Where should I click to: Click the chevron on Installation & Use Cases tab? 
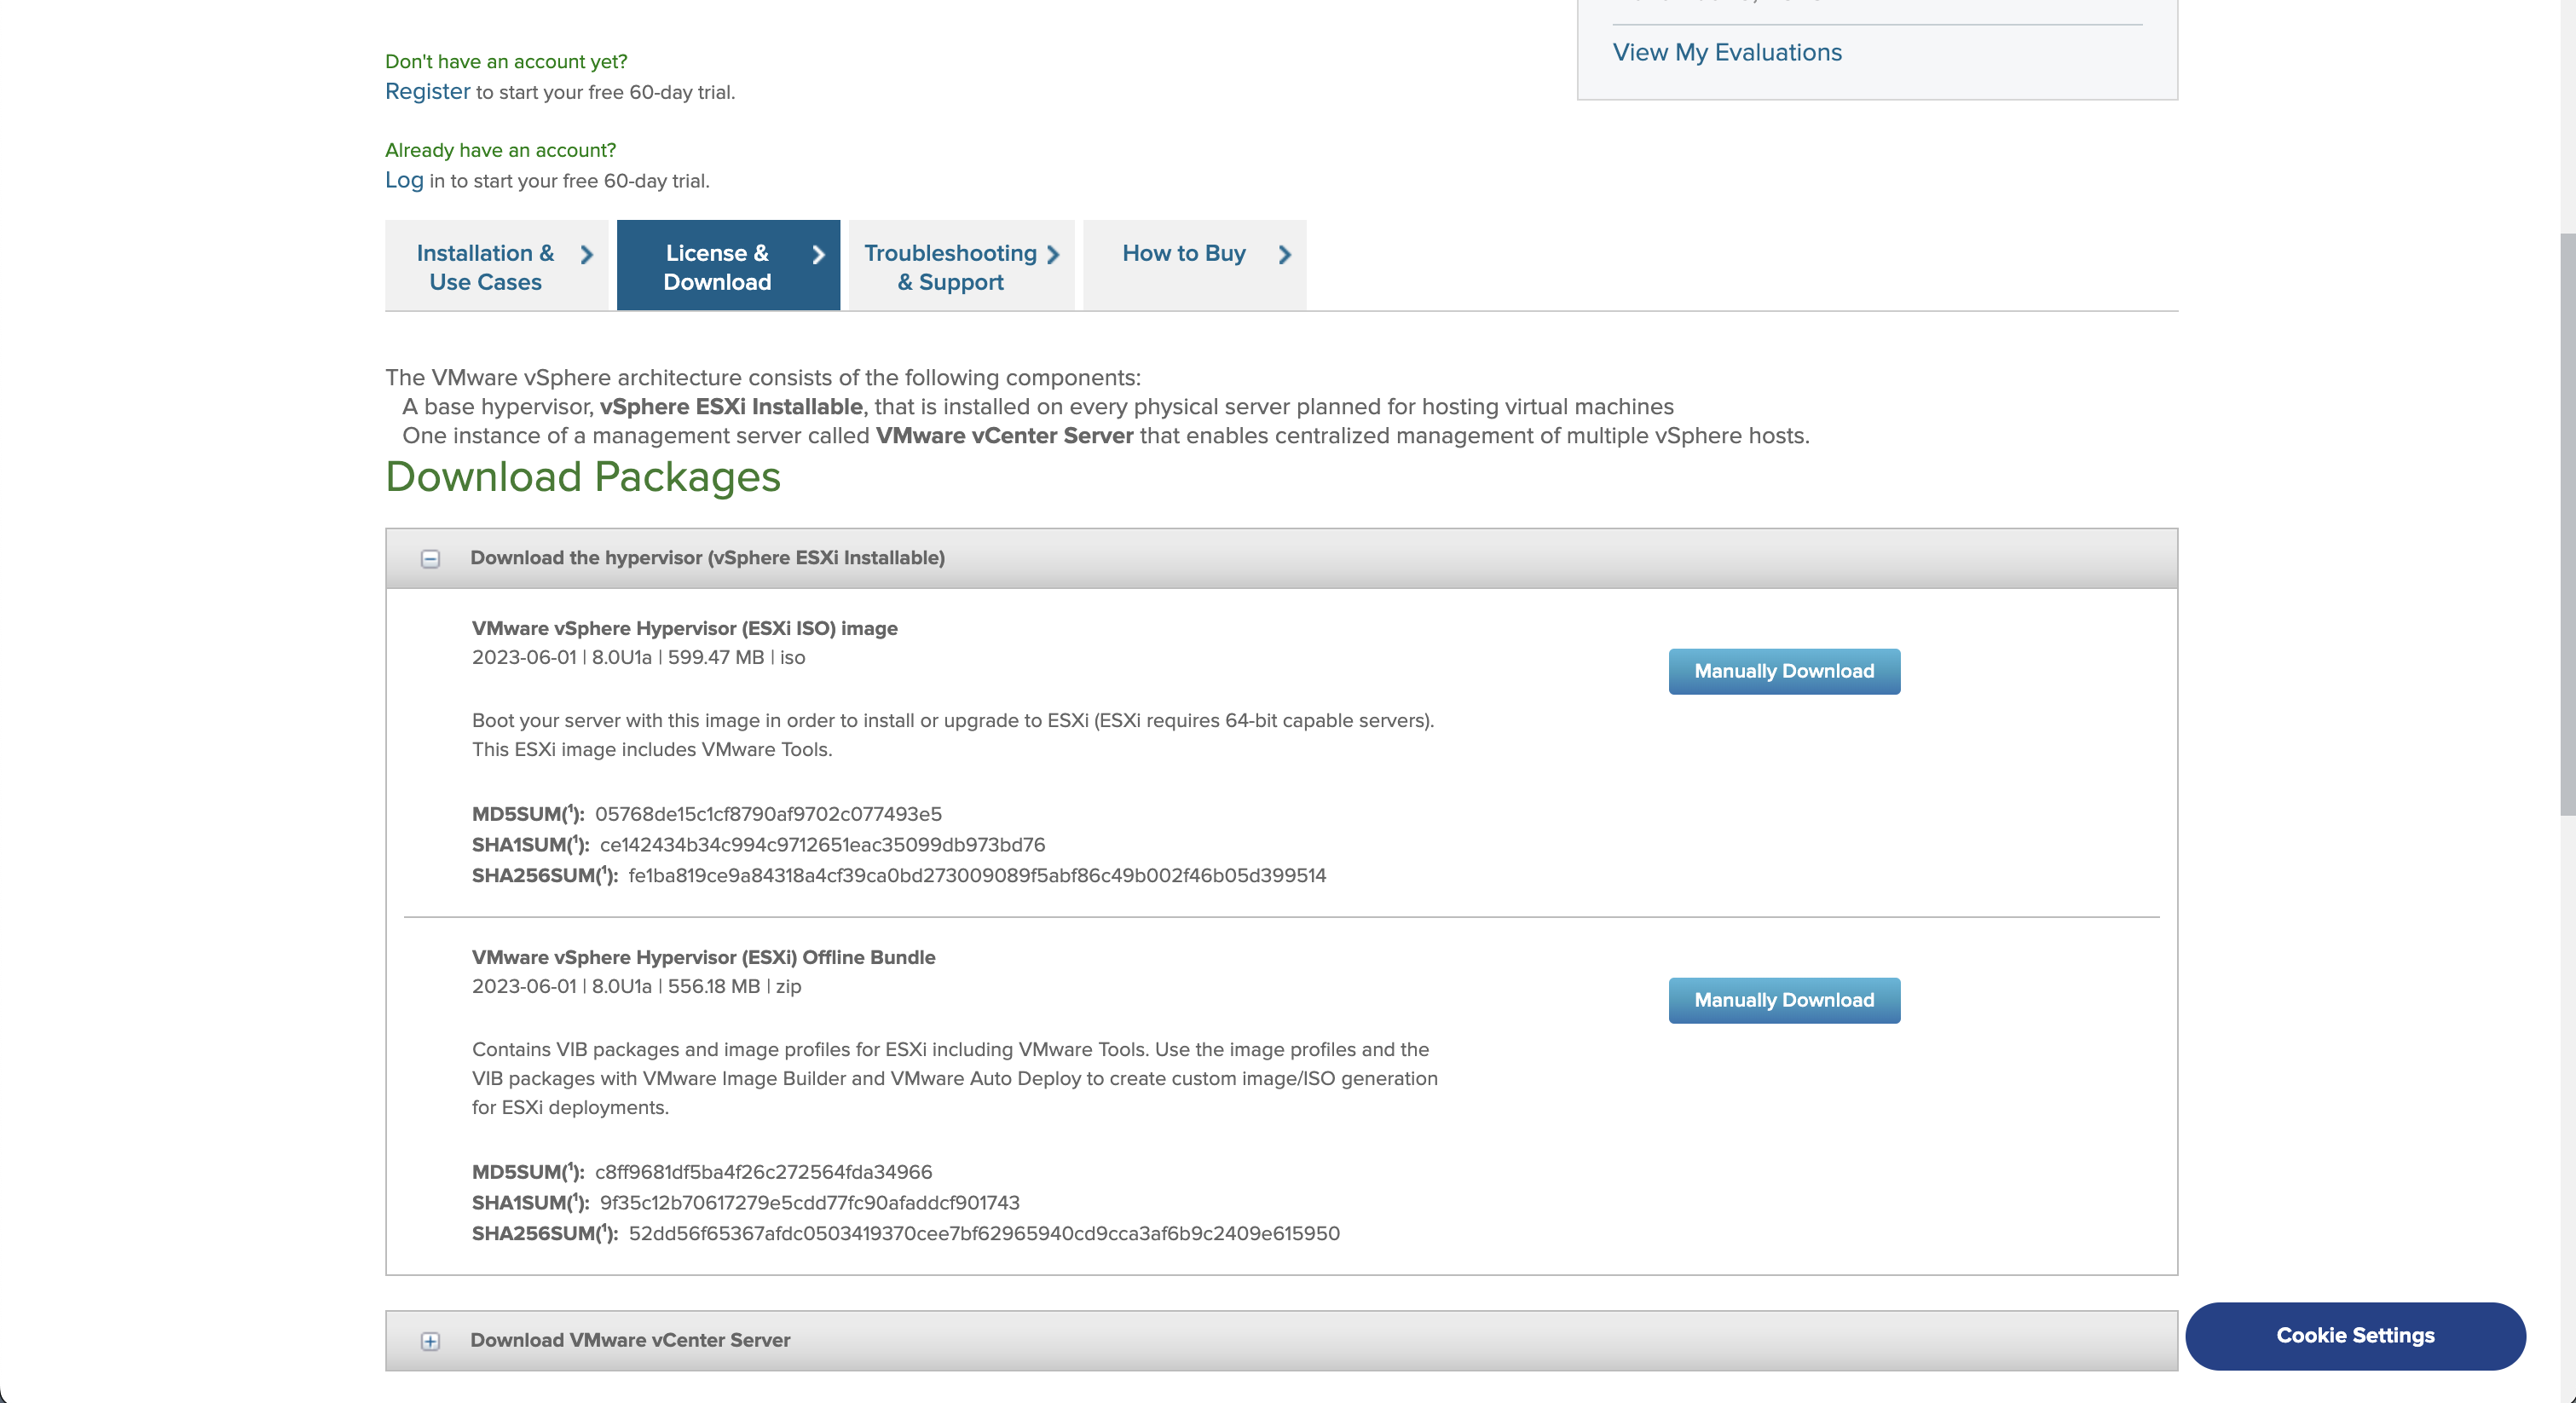[587, 255]
